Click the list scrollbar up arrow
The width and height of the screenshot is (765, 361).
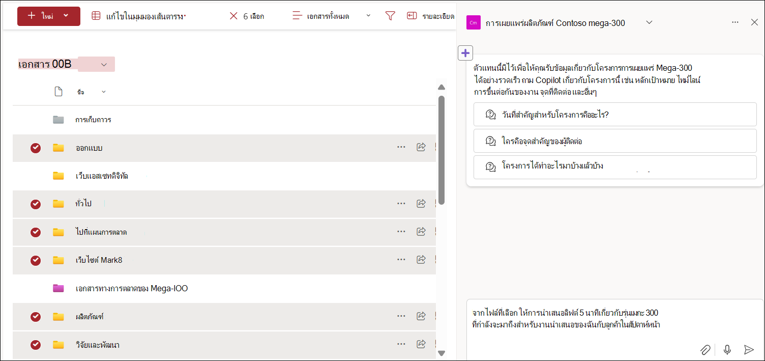(x=442, y=88)
